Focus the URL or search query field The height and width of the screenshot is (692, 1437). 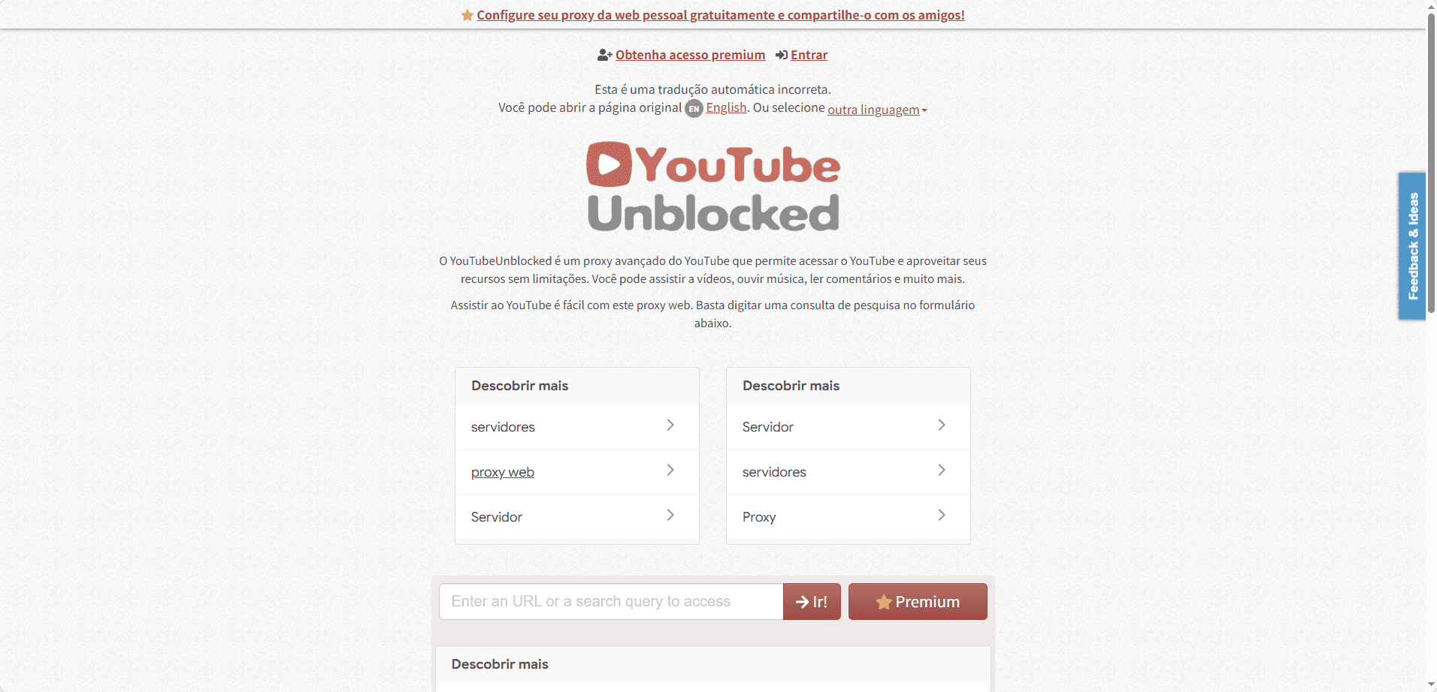tap(611, 602)
